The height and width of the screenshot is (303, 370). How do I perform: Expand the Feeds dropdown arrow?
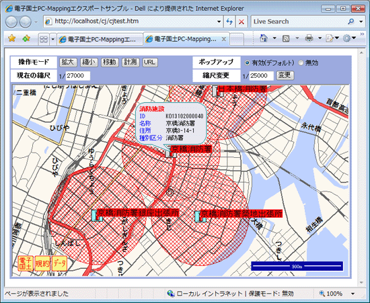point(297,38)
